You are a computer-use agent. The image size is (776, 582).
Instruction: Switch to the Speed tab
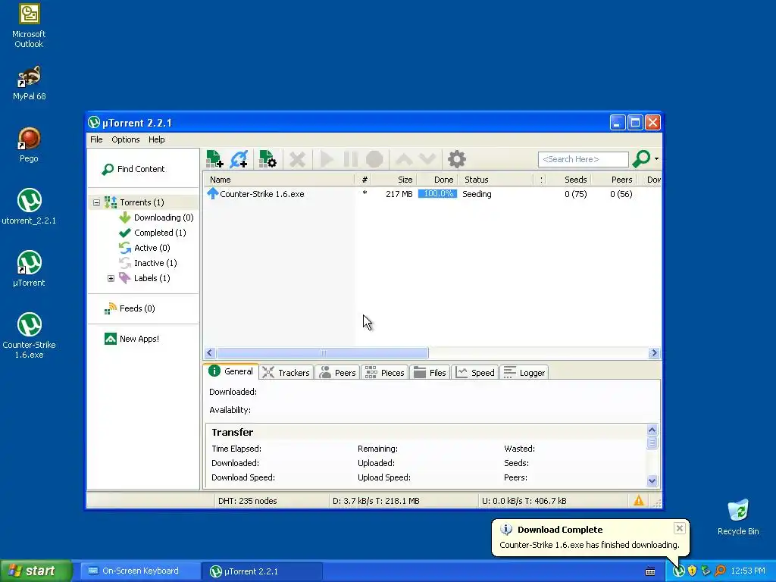tap(475, 373)
